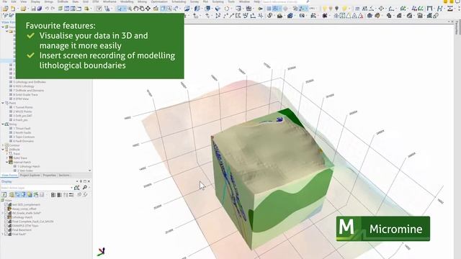The height and width of the screenshot is (259, 461).
Task: Select the '6 MVJV Lithology' form
Action: click(x=24, y=86)
